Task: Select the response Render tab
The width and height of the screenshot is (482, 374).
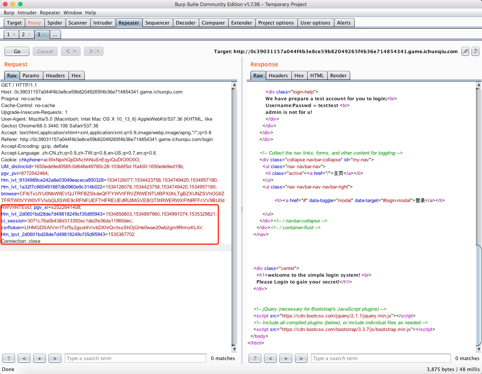Action: [338, 75]
